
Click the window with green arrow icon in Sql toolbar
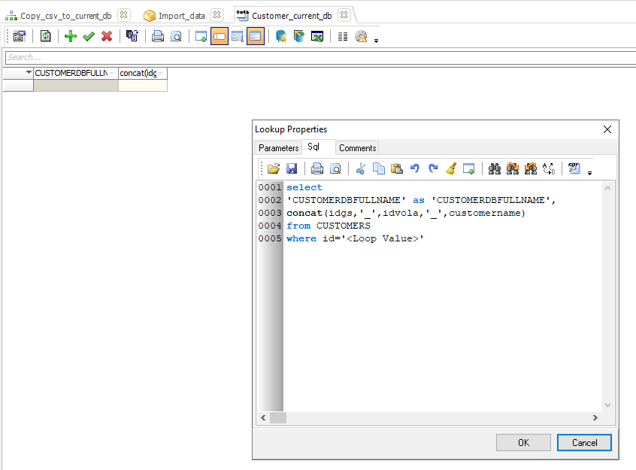click(x=469, y=168)
